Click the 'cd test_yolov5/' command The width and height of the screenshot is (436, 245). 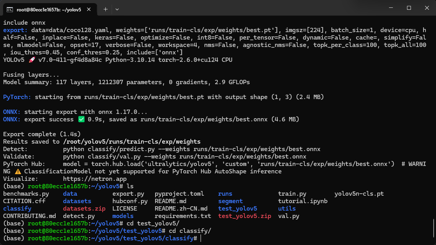tap(153, 223)
